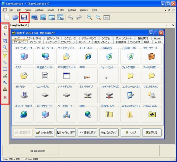Click the red X delete tool

(5, 97)
